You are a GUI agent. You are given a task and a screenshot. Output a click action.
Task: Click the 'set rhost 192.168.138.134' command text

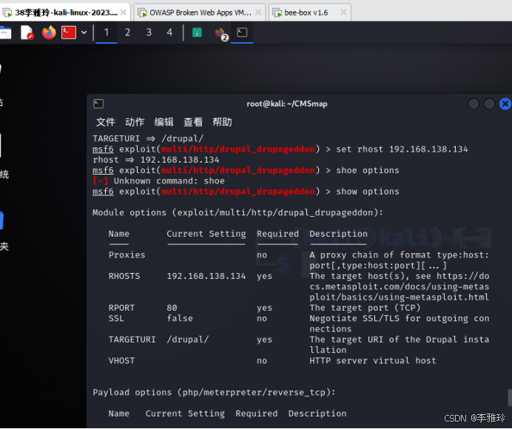tap(402, 149)
